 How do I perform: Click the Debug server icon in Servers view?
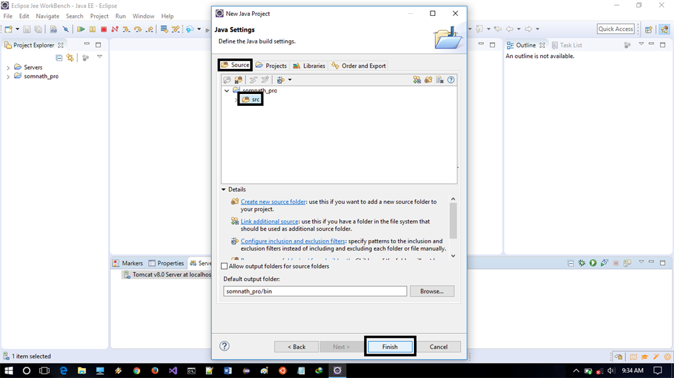(x=582, y=263)
